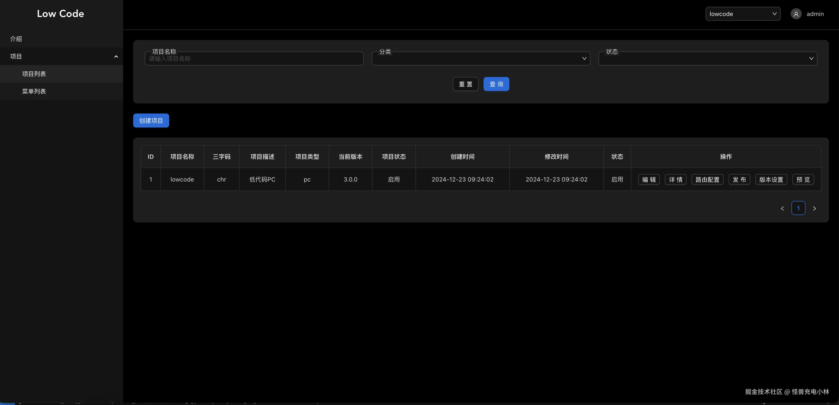Click the admin user avatar icon
839x405 pixels.
(796, 14)
